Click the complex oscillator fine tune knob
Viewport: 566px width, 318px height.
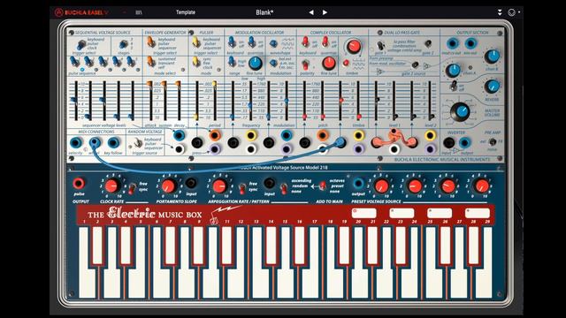click(x=329, y=63)
